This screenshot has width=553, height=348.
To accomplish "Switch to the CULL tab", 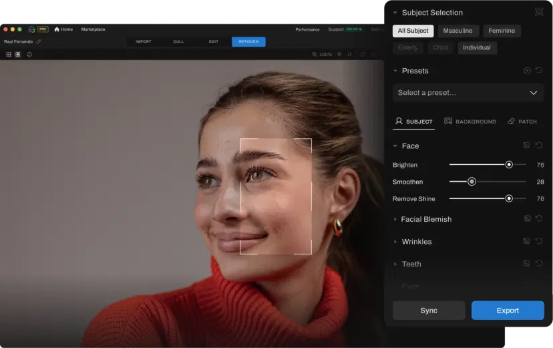I will tap(178, 41).
